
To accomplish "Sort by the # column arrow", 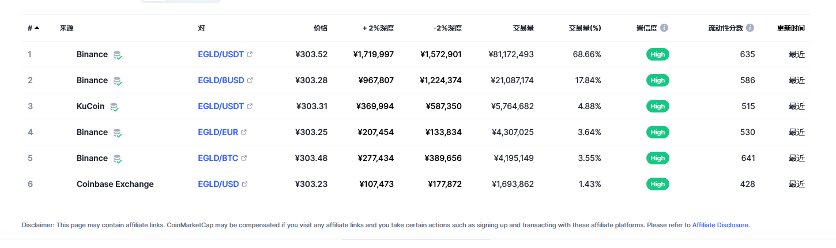I will [x=37, y=28].
